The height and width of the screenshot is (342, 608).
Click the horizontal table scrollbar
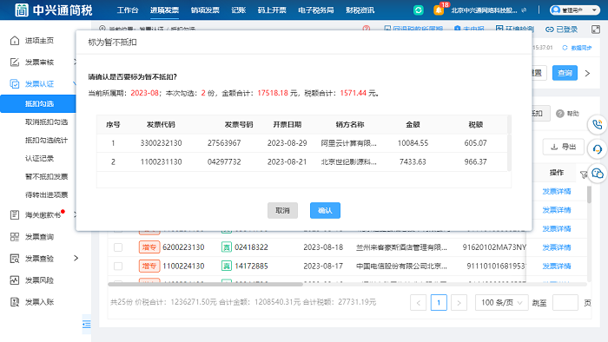pos(205,285)
